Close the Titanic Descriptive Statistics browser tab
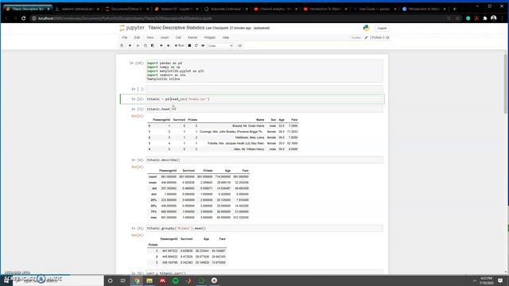The height and width of the screenshot is (286, 509). click(x=49, y=9)
